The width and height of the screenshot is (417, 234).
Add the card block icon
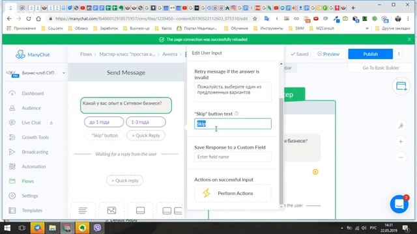pyautogui.click(x=140, y=211)
